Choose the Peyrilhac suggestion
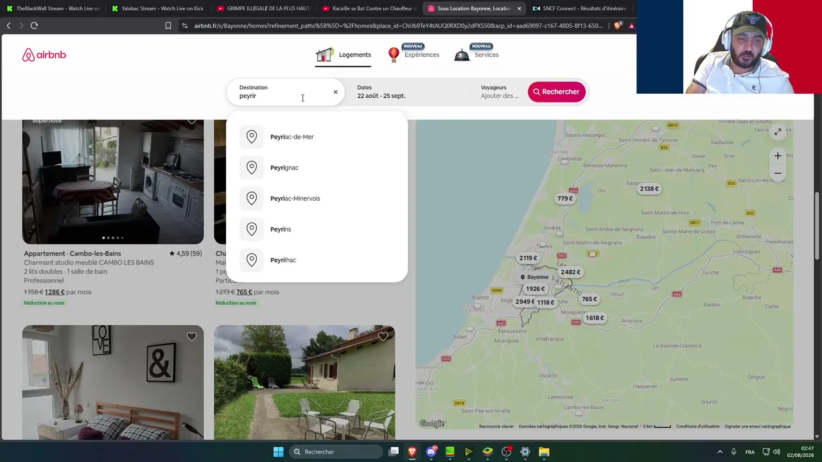 317,260
